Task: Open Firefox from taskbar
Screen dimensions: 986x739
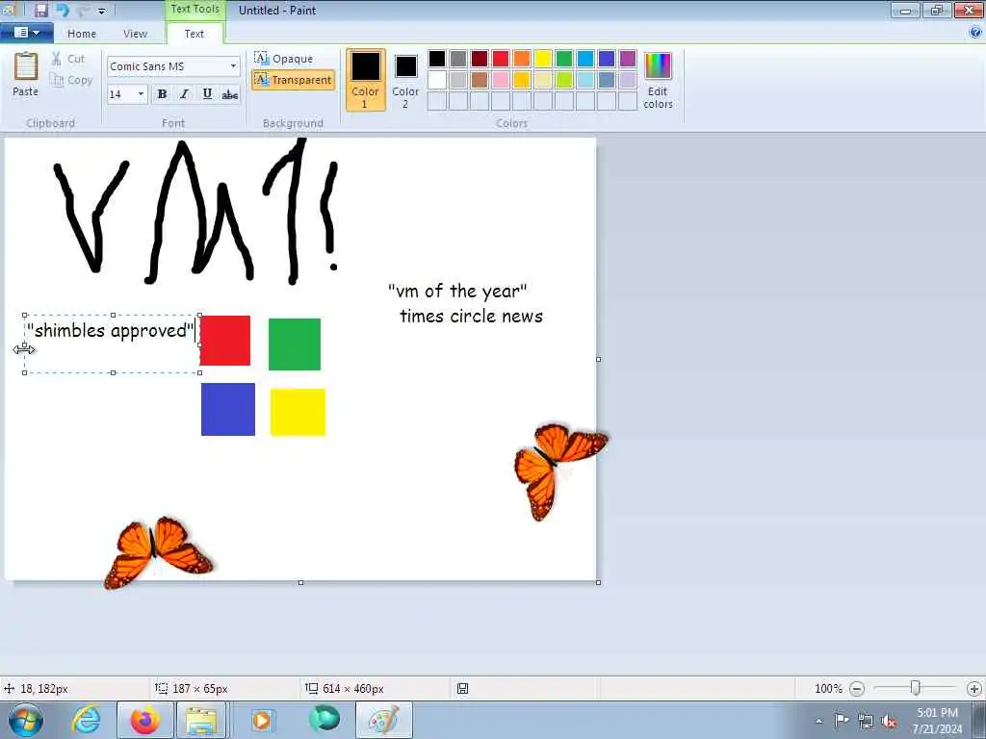Action: pyautogui.click(x=145, y=720)
